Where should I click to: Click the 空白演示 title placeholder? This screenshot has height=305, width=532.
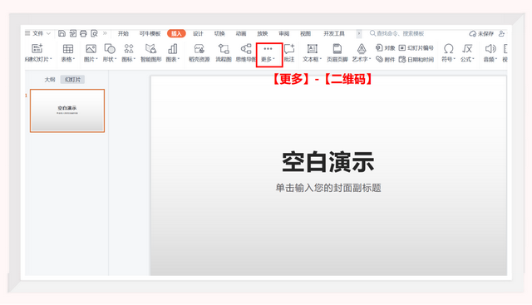[328, 162]
